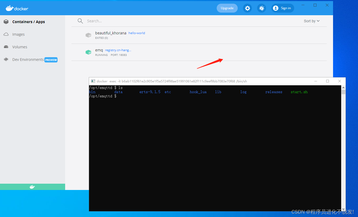This screenshot has width=358, height=217.
Task: Close the Docker Desktop window
Action: 327,5
